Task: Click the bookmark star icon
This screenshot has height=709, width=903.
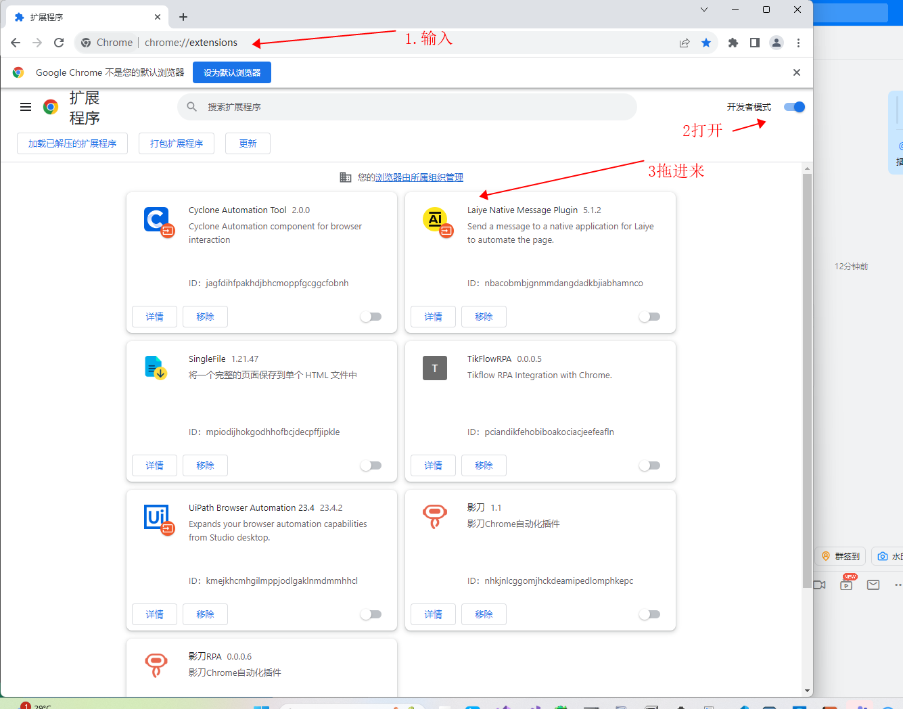Action: click(706, 43)
